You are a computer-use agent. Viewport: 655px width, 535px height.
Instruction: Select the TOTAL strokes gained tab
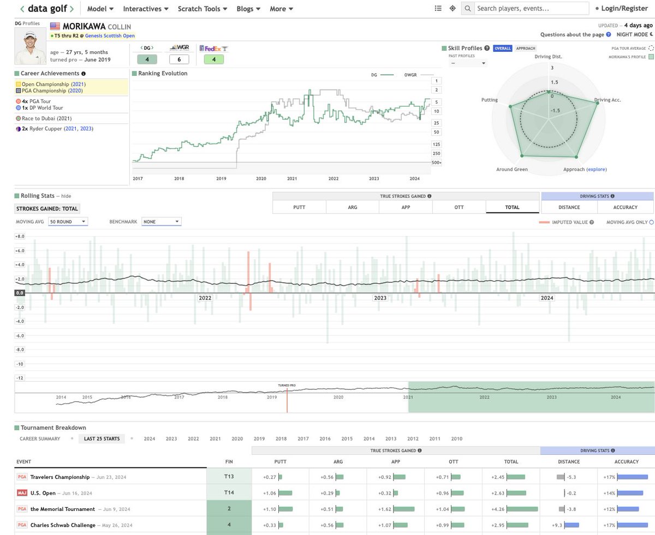click(x=512, y=207)
